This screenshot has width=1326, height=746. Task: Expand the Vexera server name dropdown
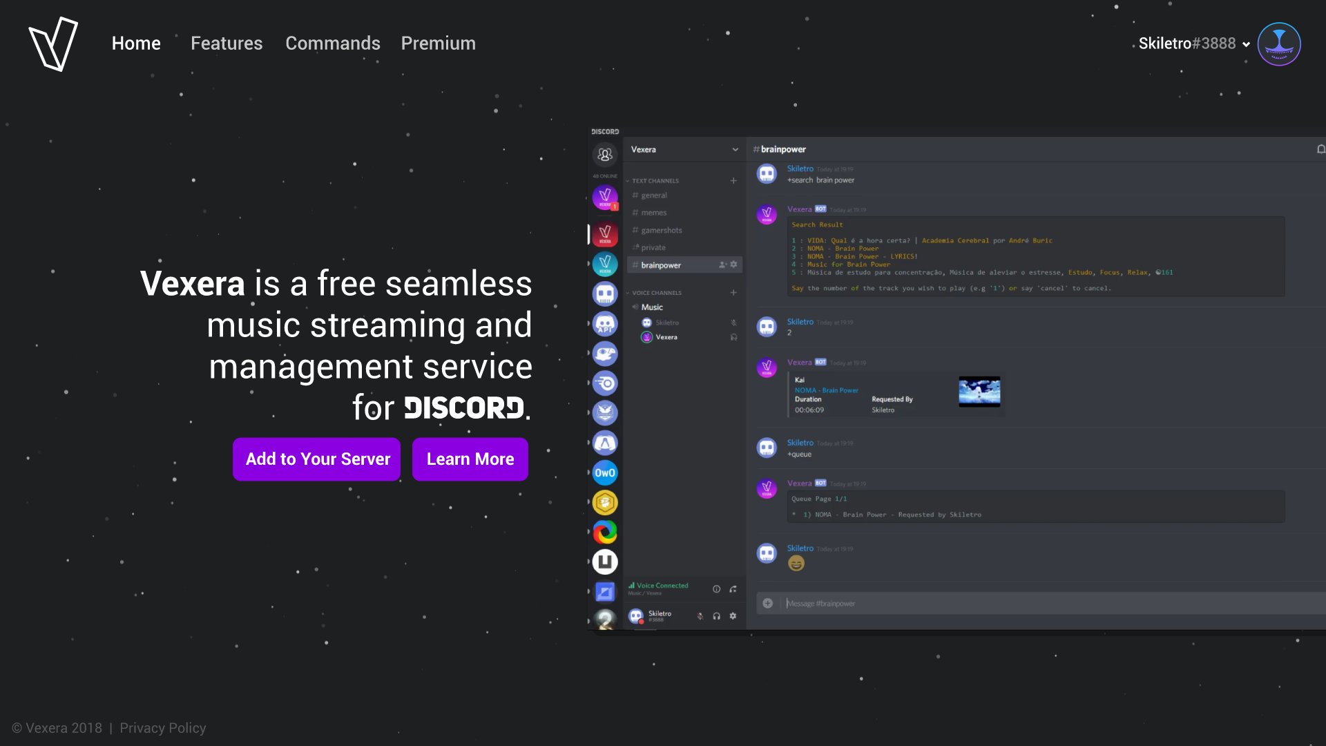735,150
